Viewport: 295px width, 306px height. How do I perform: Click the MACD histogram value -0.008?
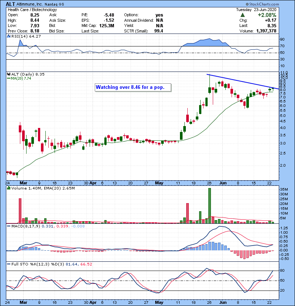(78, 226)
